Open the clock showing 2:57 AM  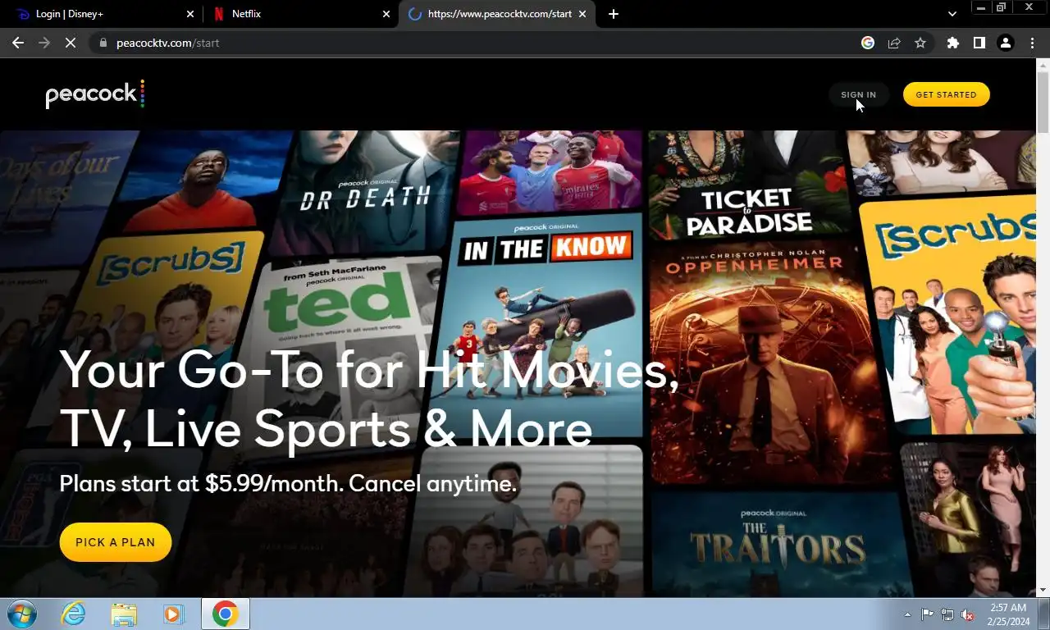pyautogui.click(x=1008, y=614)
